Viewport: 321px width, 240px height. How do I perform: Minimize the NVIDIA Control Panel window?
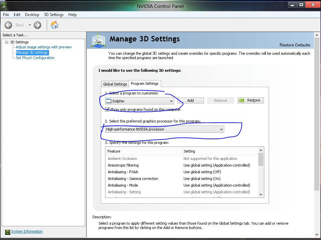click(x=292, y=5)
